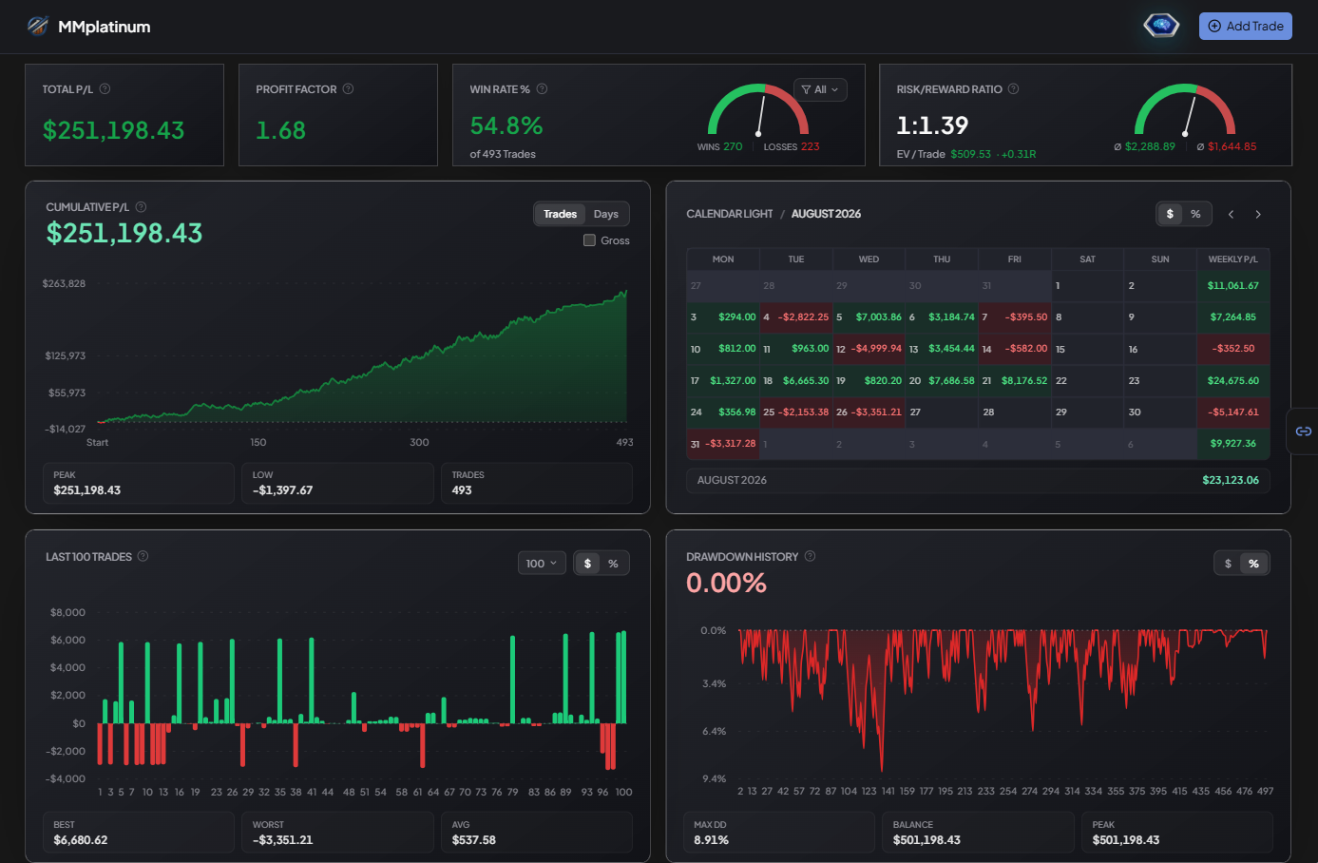1318x863 pixels.
Task: Switch Drawdown History to dollar view
Action: [x=1228, y=564]
